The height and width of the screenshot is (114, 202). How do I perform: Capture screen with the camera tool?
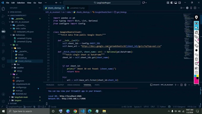(196, 68)
